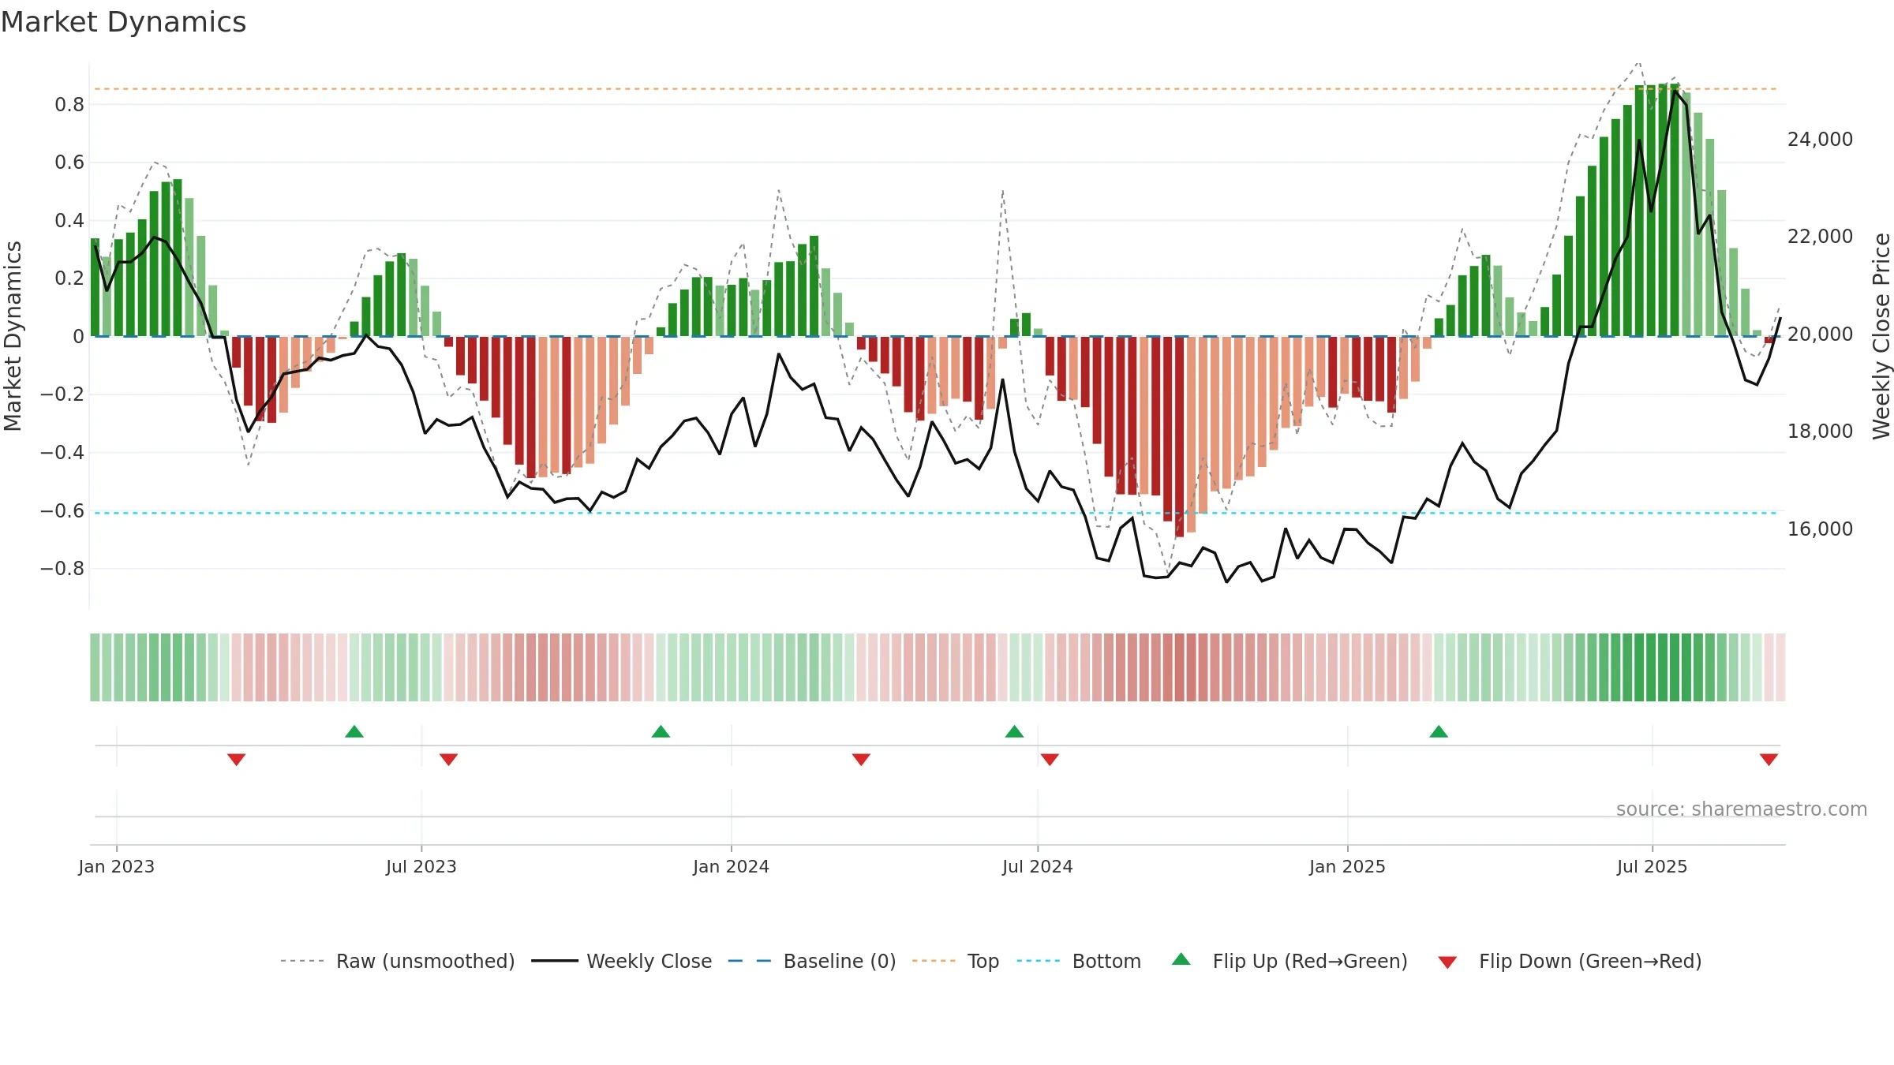Viewport: 1894px width, 1065px height.
Task: Toggle the Flip Down (Green→Red) legend entry
Action: click(1570, 961)
